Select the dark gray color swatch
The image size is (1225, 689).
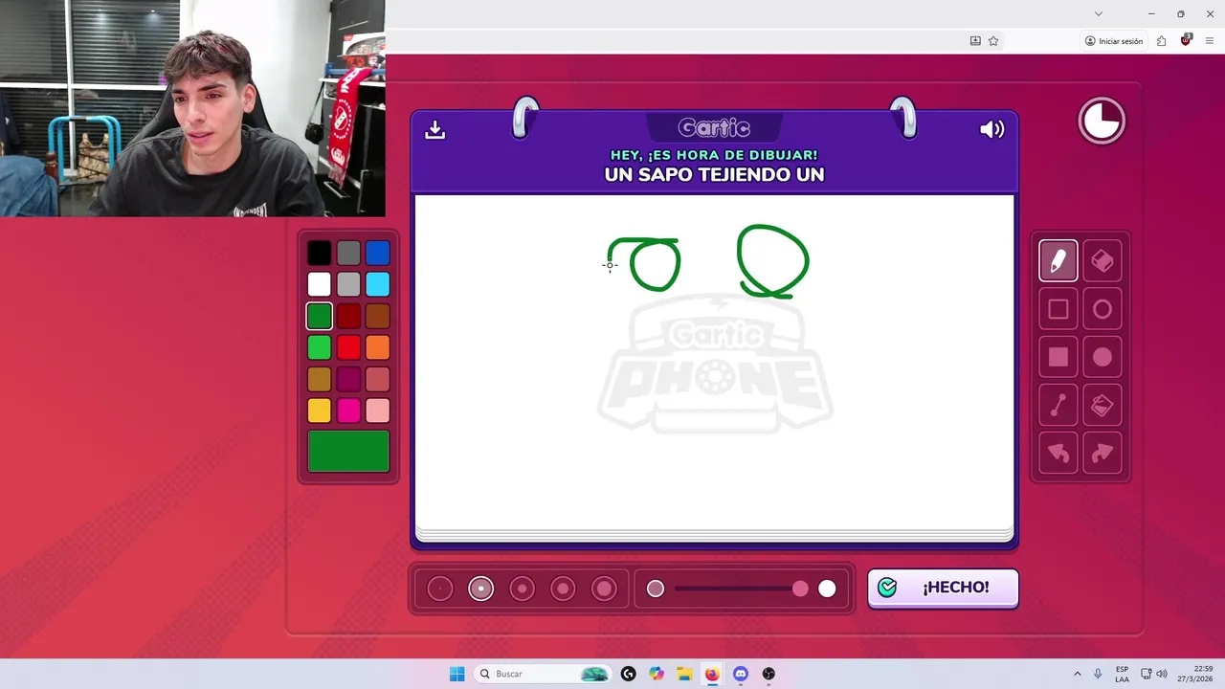(348, 253)
